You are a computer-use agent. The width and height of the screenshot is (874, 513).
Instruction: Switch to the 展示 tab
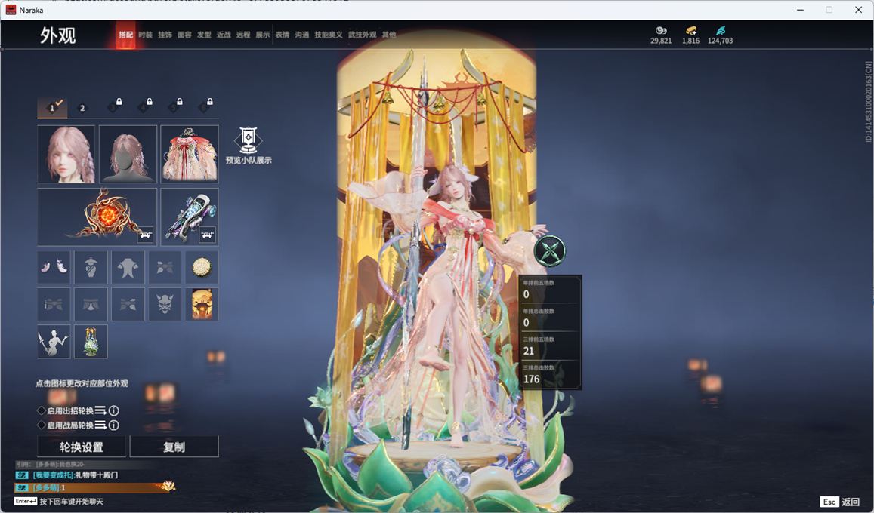(263, 35)
